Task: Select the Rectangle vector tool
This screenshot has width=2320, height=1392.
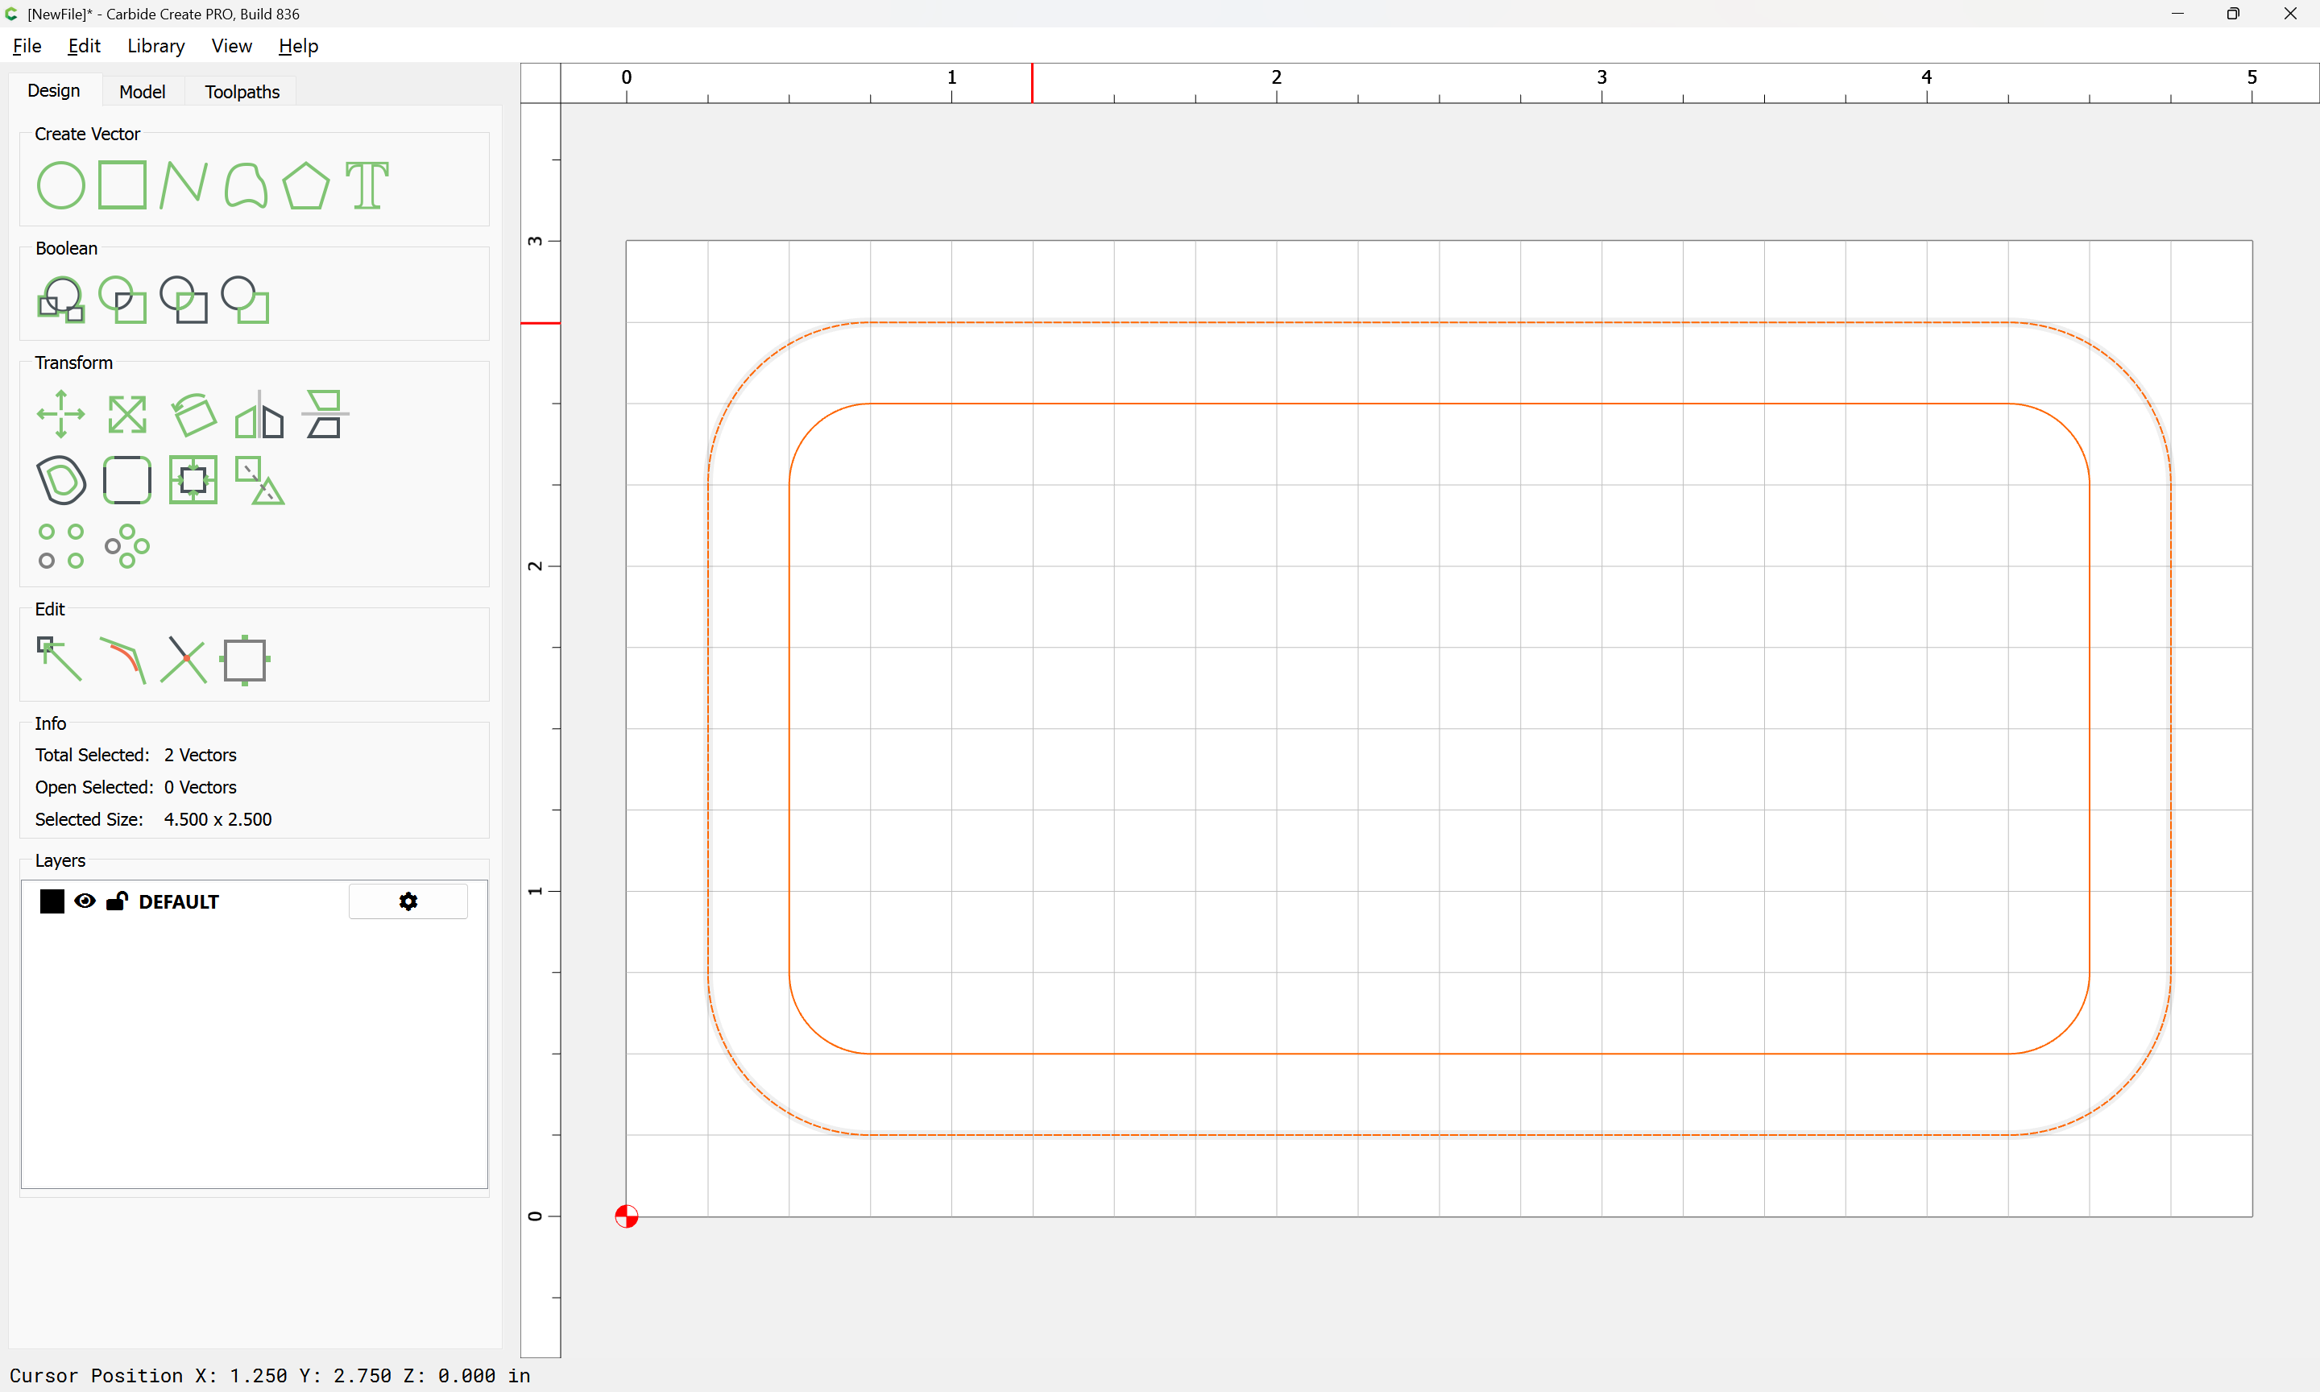Action: pyautogui.click(x=122, y=184)
